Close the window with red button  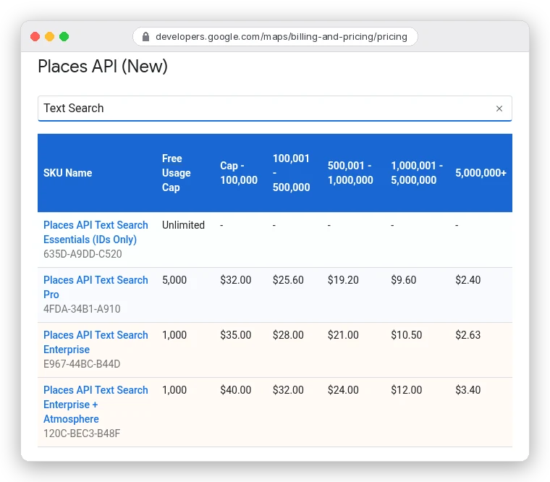(35, 36)
